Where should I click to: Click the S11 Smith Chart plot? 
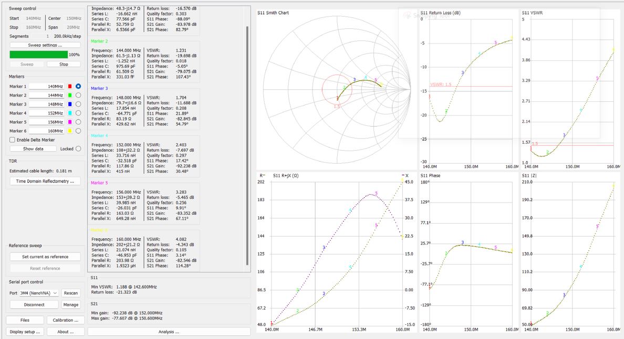click(x=337, y=89)
